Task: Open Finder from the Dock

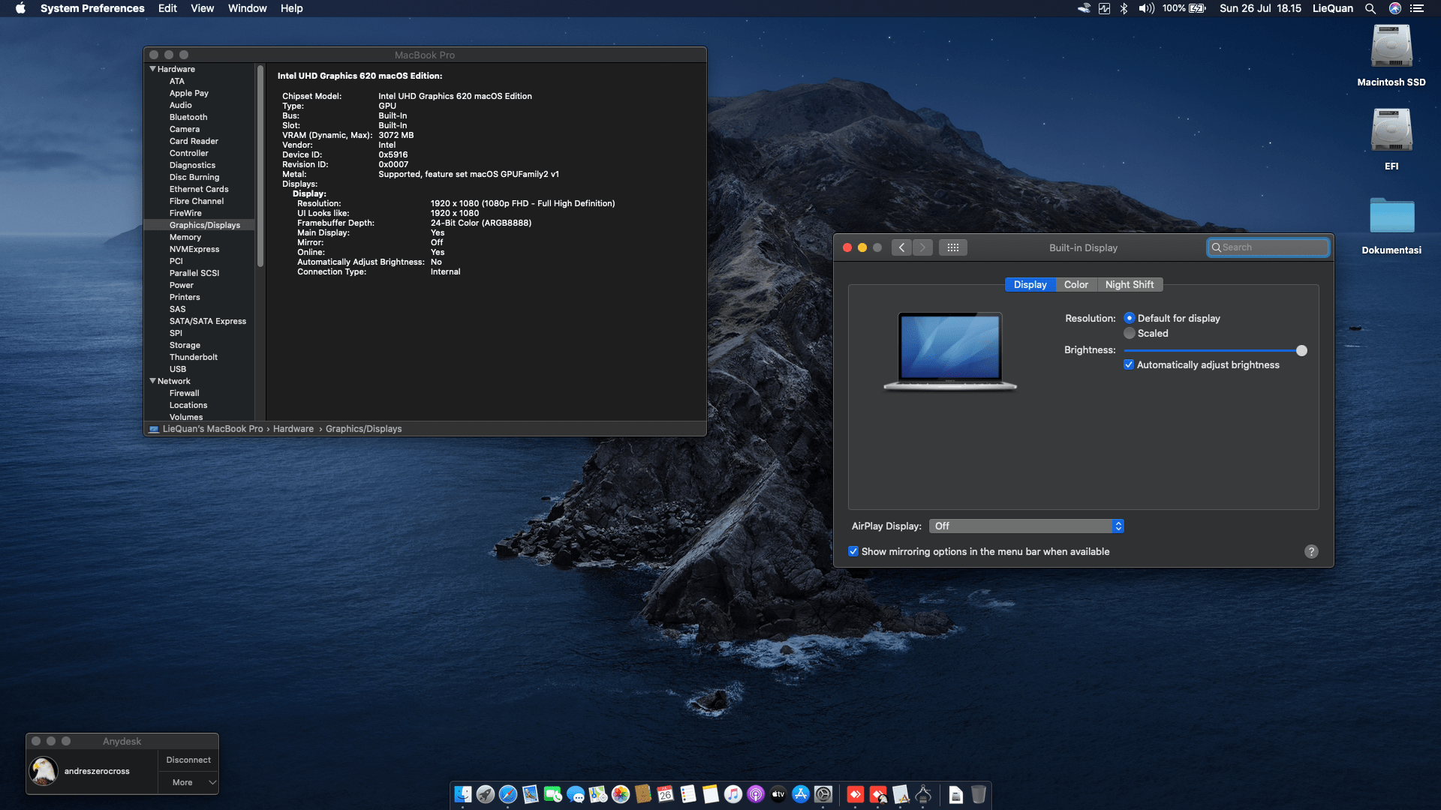Action: coord(463,794)
